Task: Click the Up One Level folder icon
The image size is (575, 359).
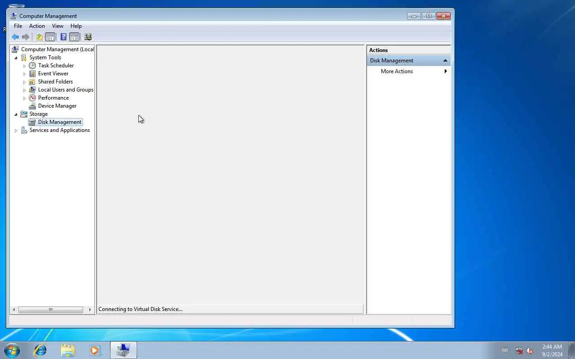Action: pyautogui.click(x=40, y=37)
